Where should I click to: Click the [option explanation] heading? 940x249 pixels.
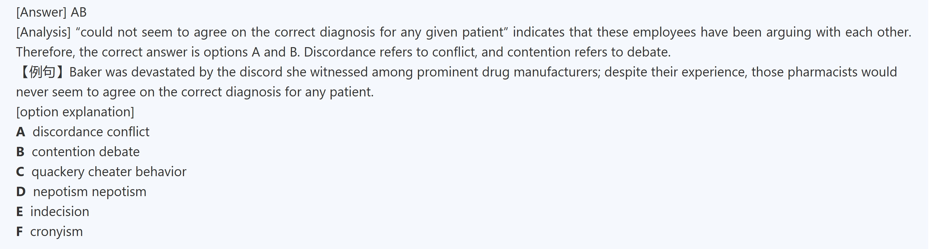coord(75,112)
